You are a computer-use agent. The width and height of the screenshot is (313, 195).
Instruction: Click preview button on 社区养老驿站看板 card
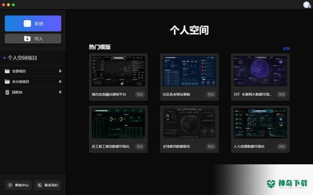[x=211, y=94]
